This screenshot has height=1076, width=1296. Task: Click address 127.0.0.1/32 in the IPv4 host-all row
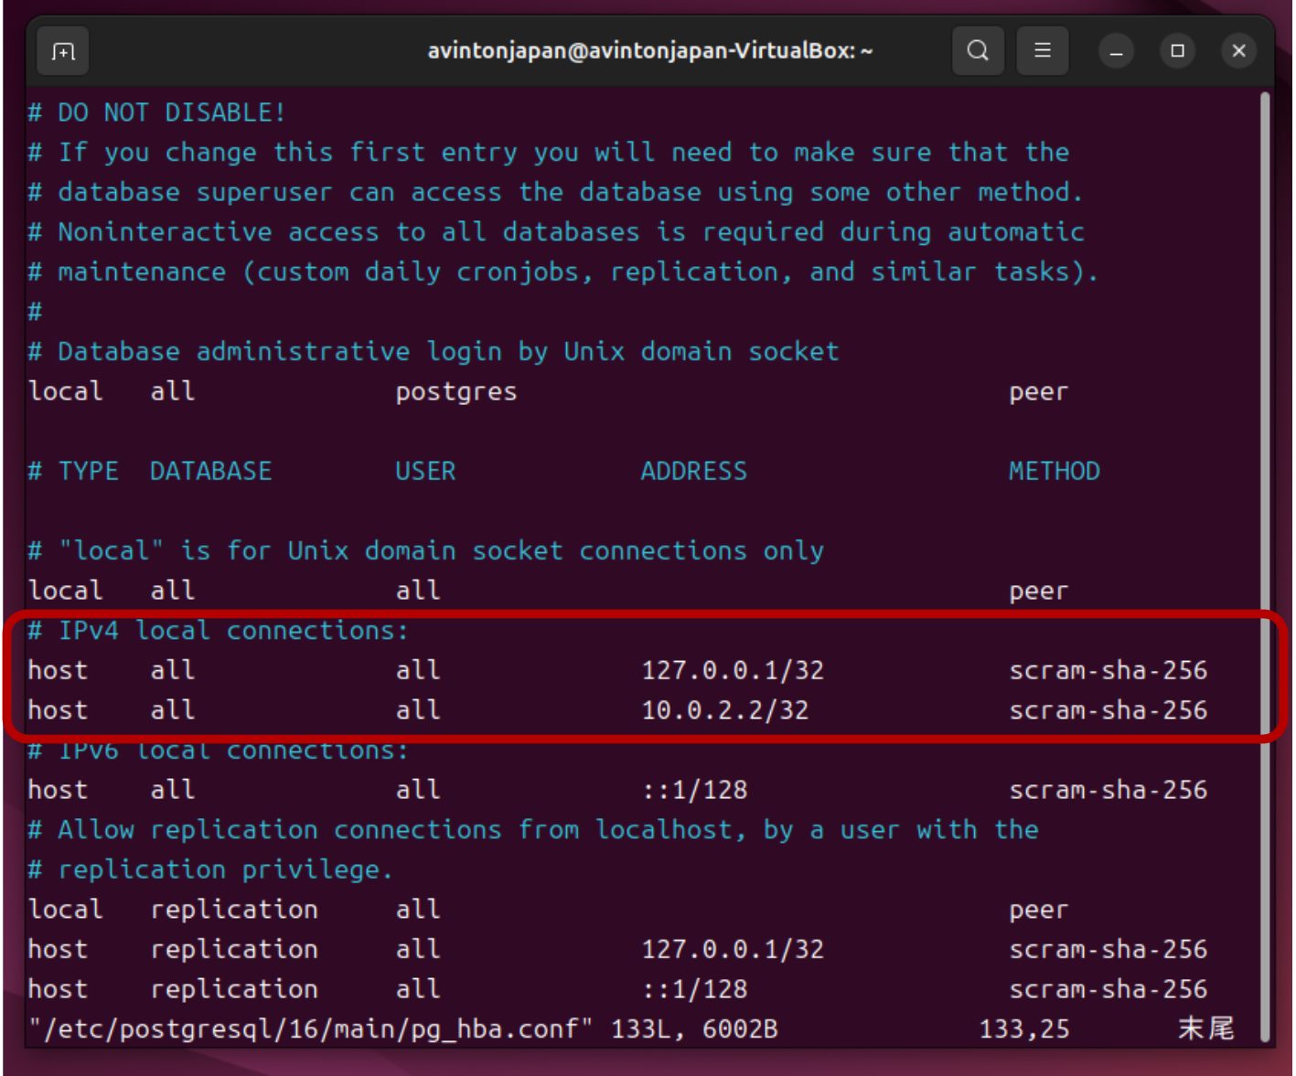[733, 670]
